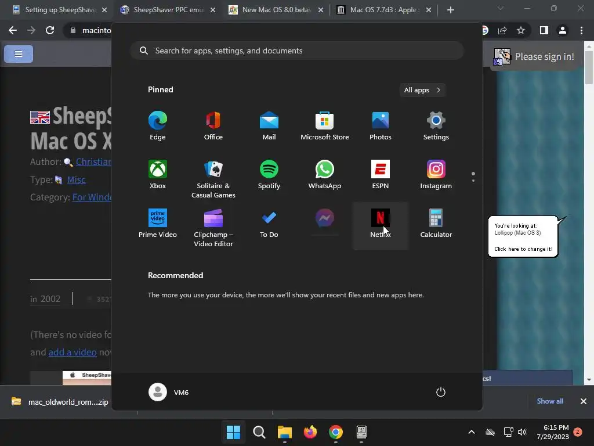Launch Spotify from pinned apps
The image size is (594, 446).
[269, 174]
